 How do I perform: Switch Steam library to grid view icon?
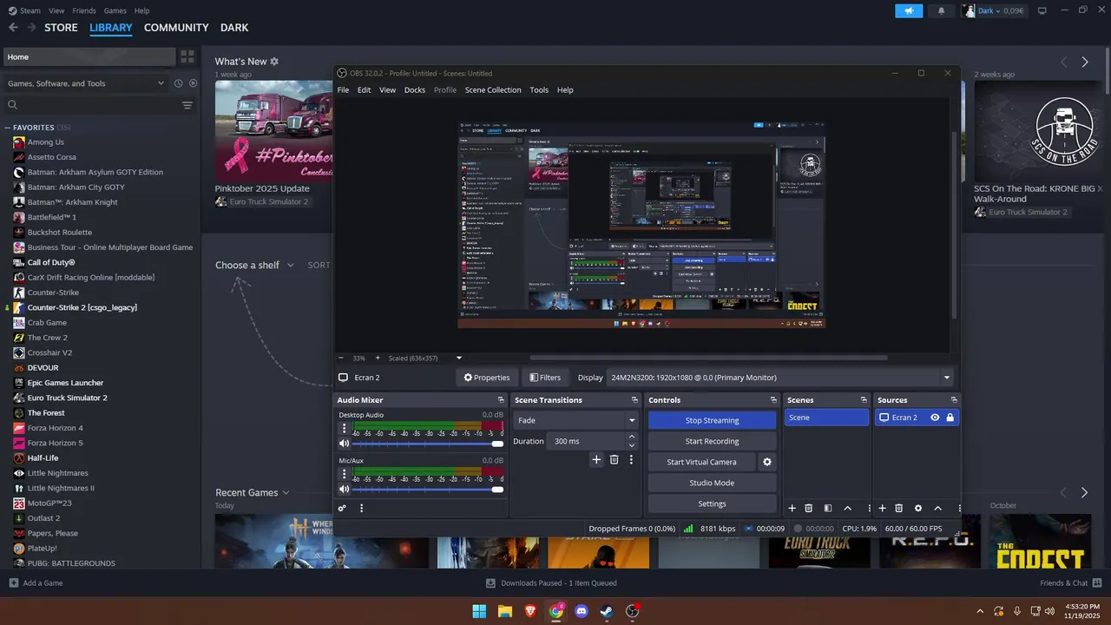coord(187,56)
